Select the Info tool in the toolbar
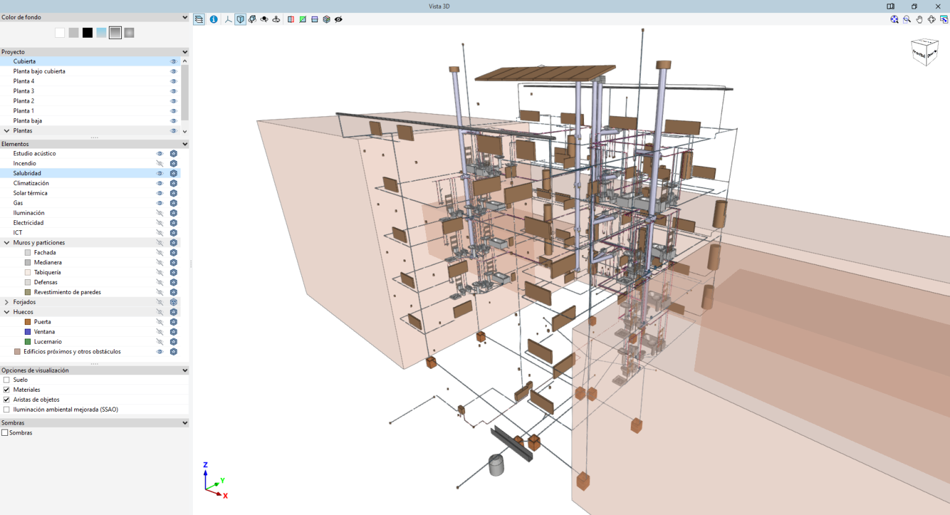950x515 pixels. point(213,19)
